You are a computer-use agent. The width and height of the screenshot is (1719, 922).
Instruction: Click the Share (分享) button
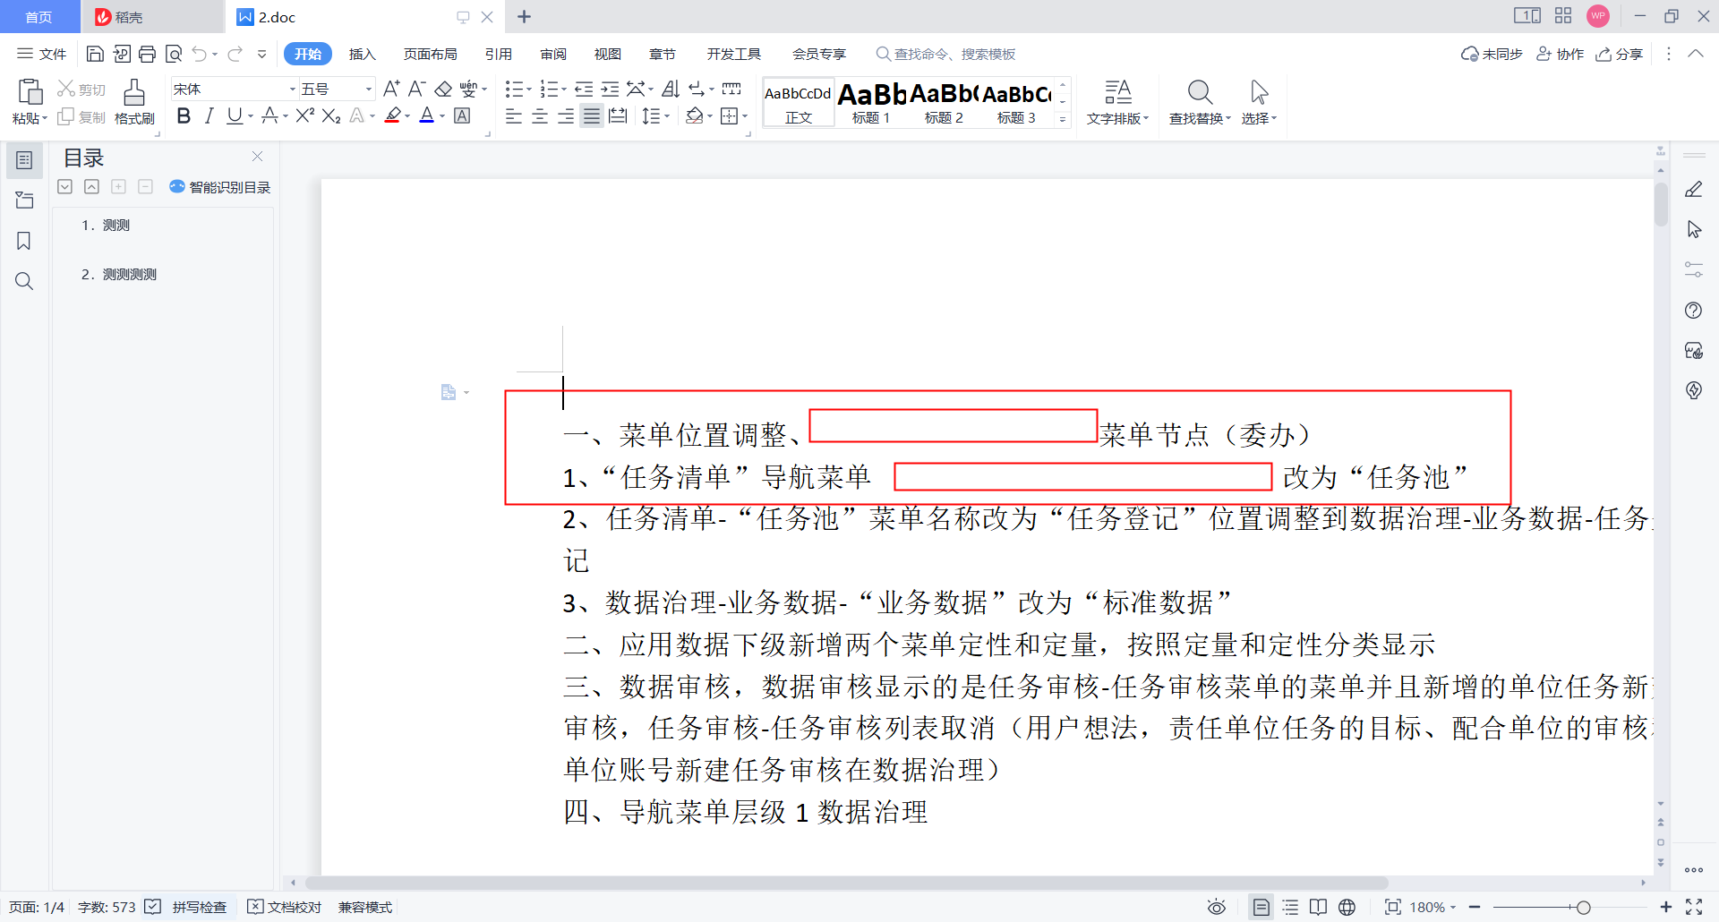(1620, 54)
